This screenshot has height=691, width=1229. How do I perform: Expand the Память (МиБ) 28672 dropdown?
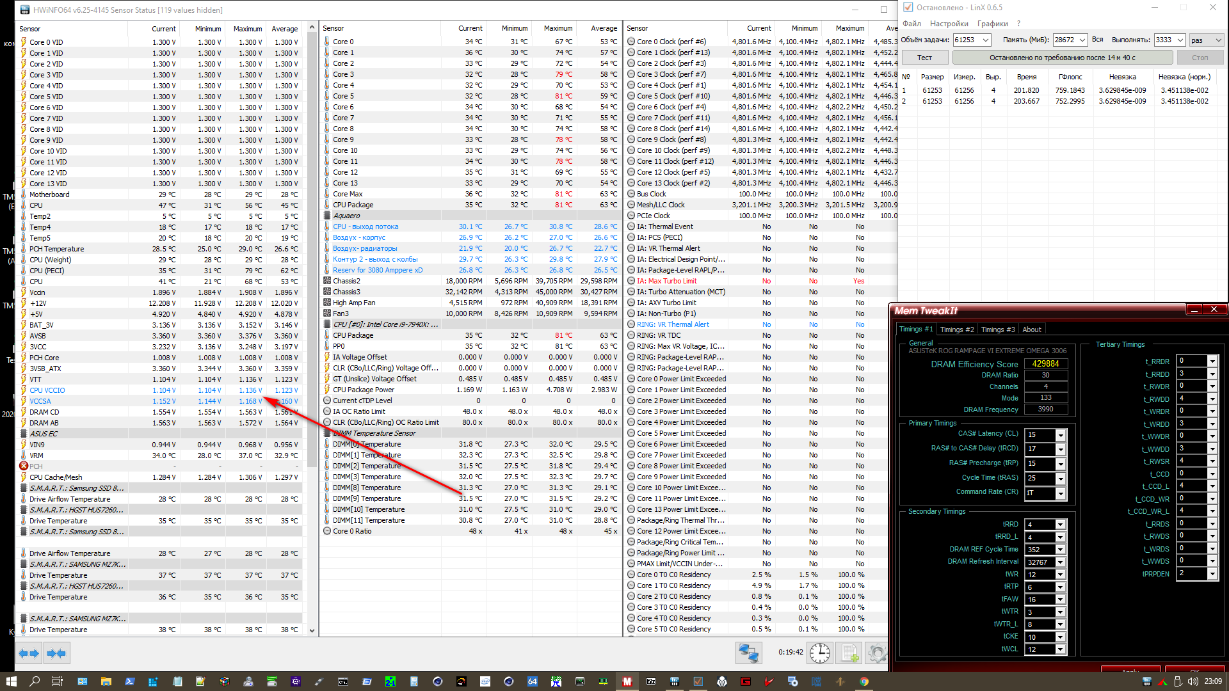1082,40
